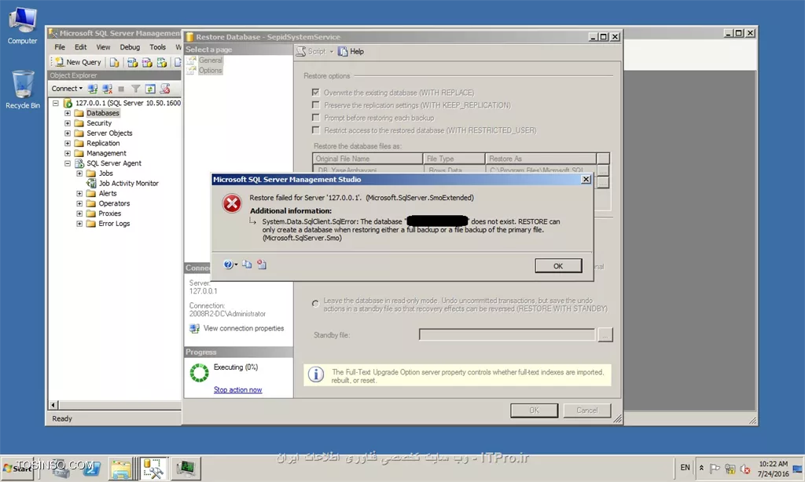This screenshot has width=805, height=482.
Task: Expand the Management tree node
Action: point(68,153)
